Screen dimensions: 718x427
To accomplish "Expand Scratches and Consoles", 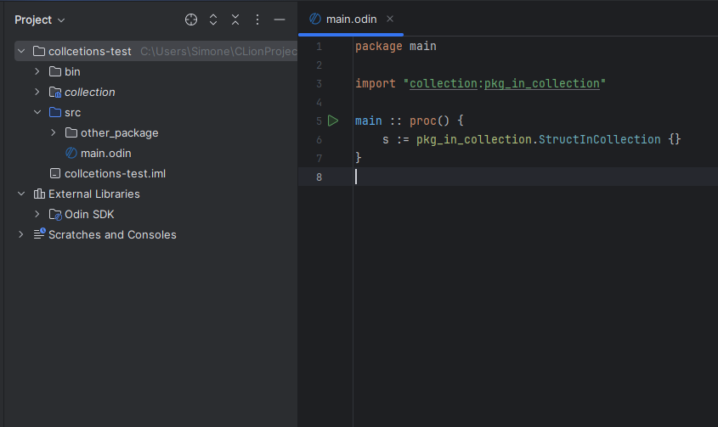I will coord(21,234).
